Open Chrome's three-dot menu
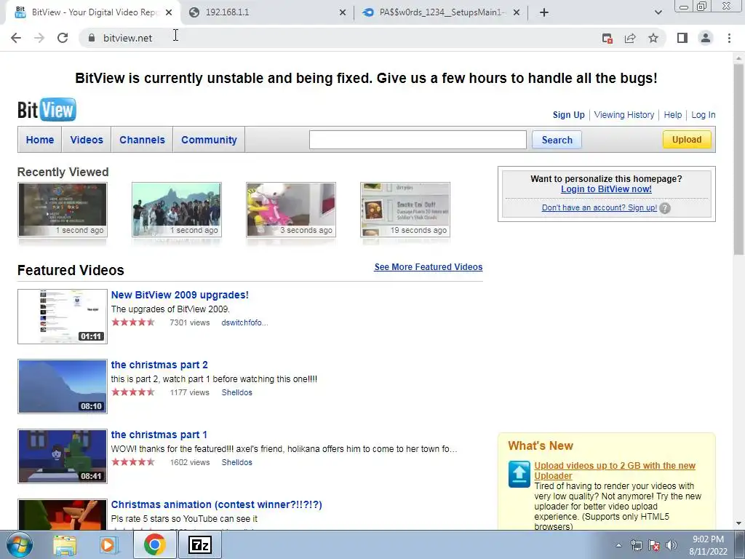Image resolution: width=745 pixels, height=559 pixels. pos(729,38)
